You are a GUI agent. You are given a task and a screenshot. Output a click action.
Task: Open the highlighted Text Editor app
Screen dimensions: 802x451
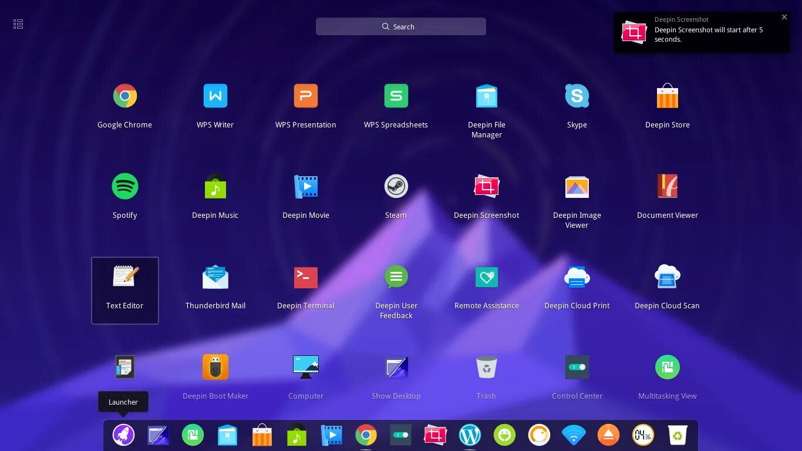[x=124, y=290]
